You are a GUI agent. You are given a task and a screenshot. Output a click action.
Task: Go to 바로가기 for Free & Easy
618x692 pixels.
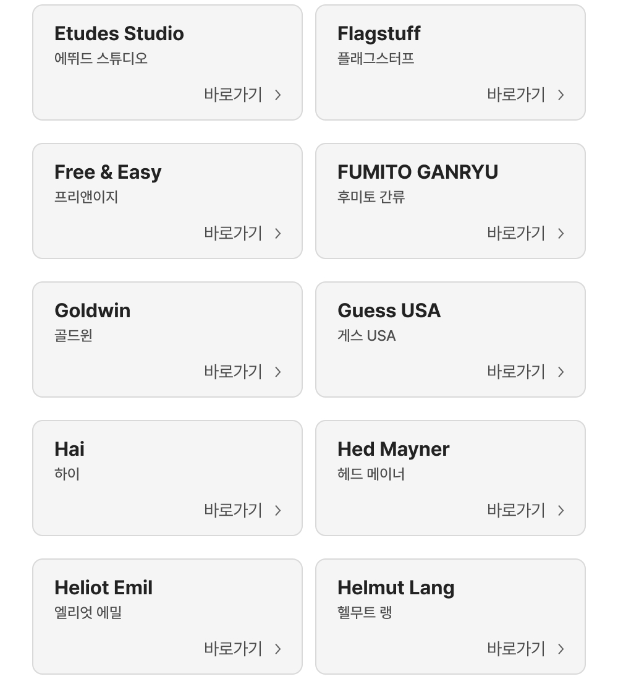(x=234, y=233)
